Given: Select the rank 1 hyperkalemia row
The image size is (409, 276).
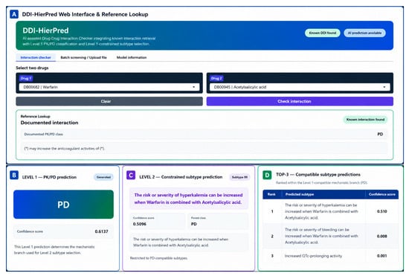Looking at the screenshot, I should coord(330,211).
